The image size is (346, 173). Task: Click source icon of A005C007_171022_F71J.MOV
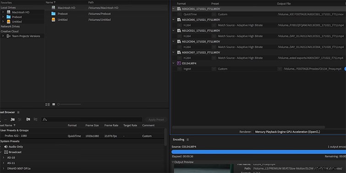pos(179,52)
